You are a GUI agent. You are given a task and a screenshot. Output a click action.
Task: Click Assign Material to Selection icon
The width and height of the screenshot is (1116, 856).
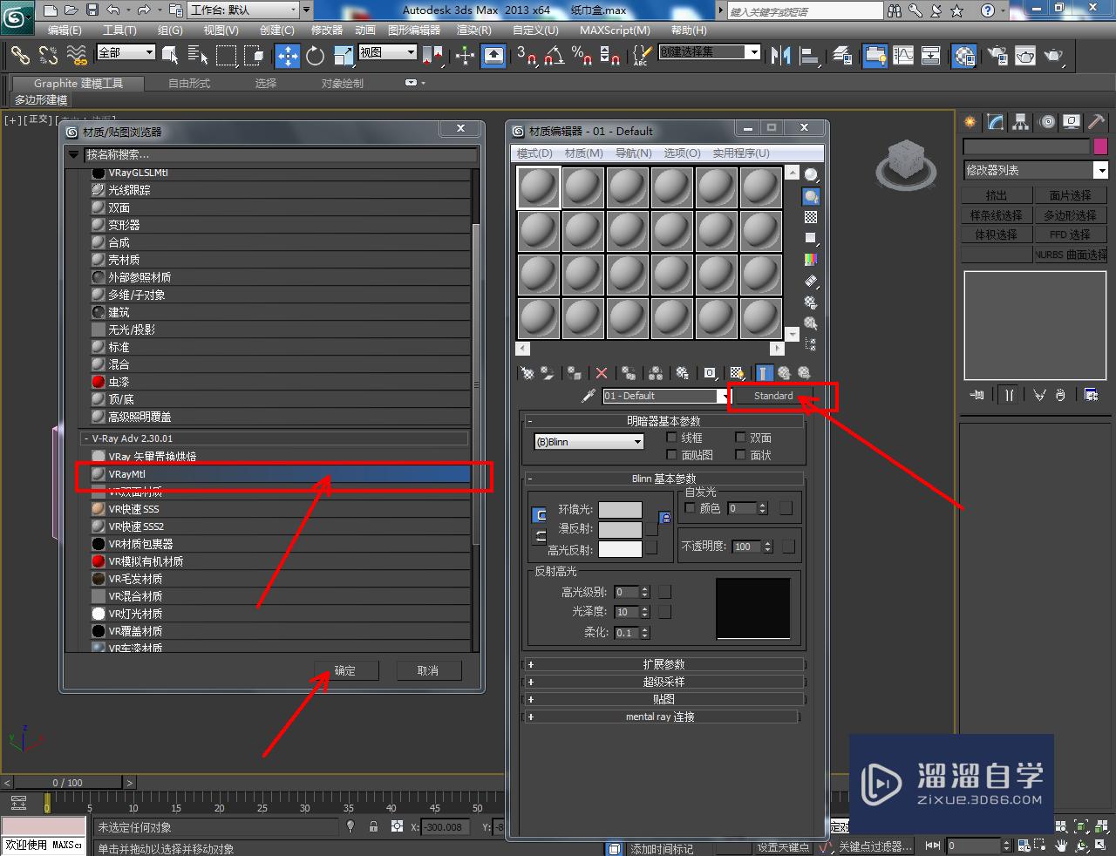(x=575, y=373)
